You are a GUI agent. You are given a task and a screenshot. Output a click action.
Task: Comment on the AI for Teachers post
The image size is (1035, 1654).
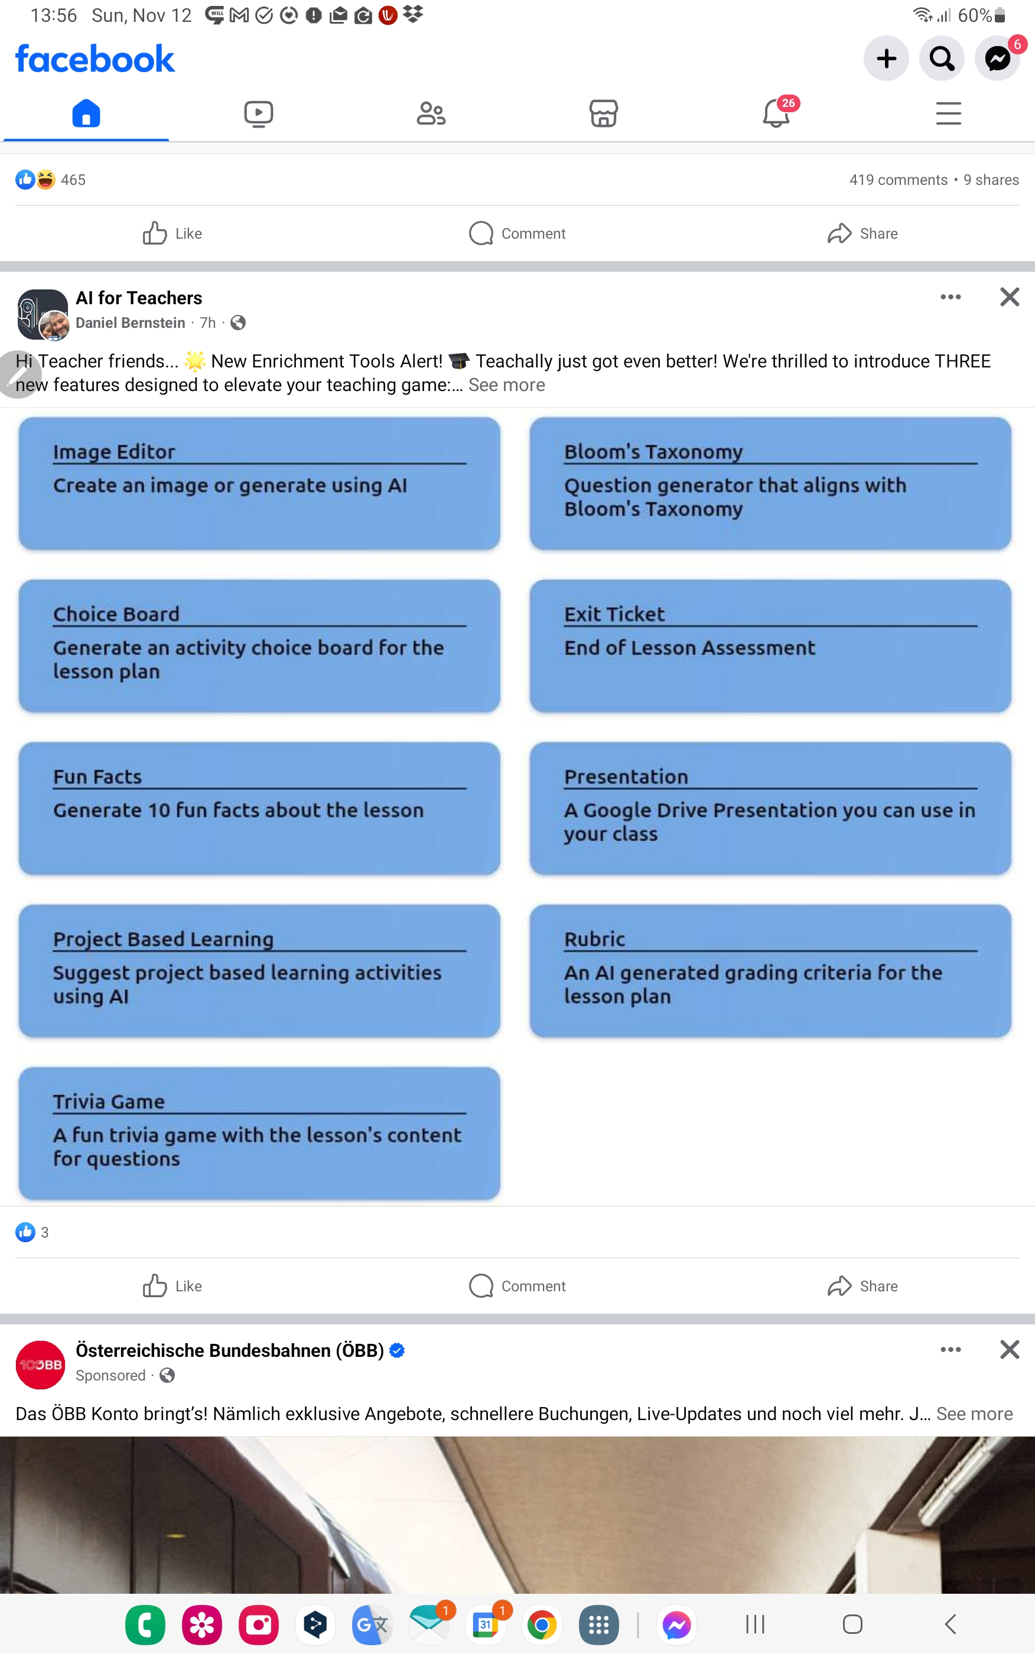[517, 1286]
